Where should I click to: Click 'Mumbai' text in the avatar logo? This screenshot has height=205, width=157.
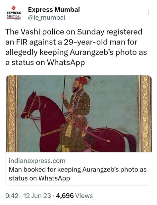click(x=14, y=16)
